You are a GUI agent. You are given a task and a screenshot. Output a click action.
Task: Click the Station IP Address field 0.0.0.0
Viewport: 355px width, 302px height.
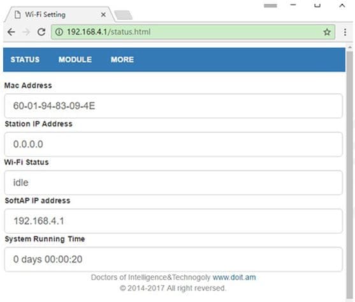(x=173, y=144)
